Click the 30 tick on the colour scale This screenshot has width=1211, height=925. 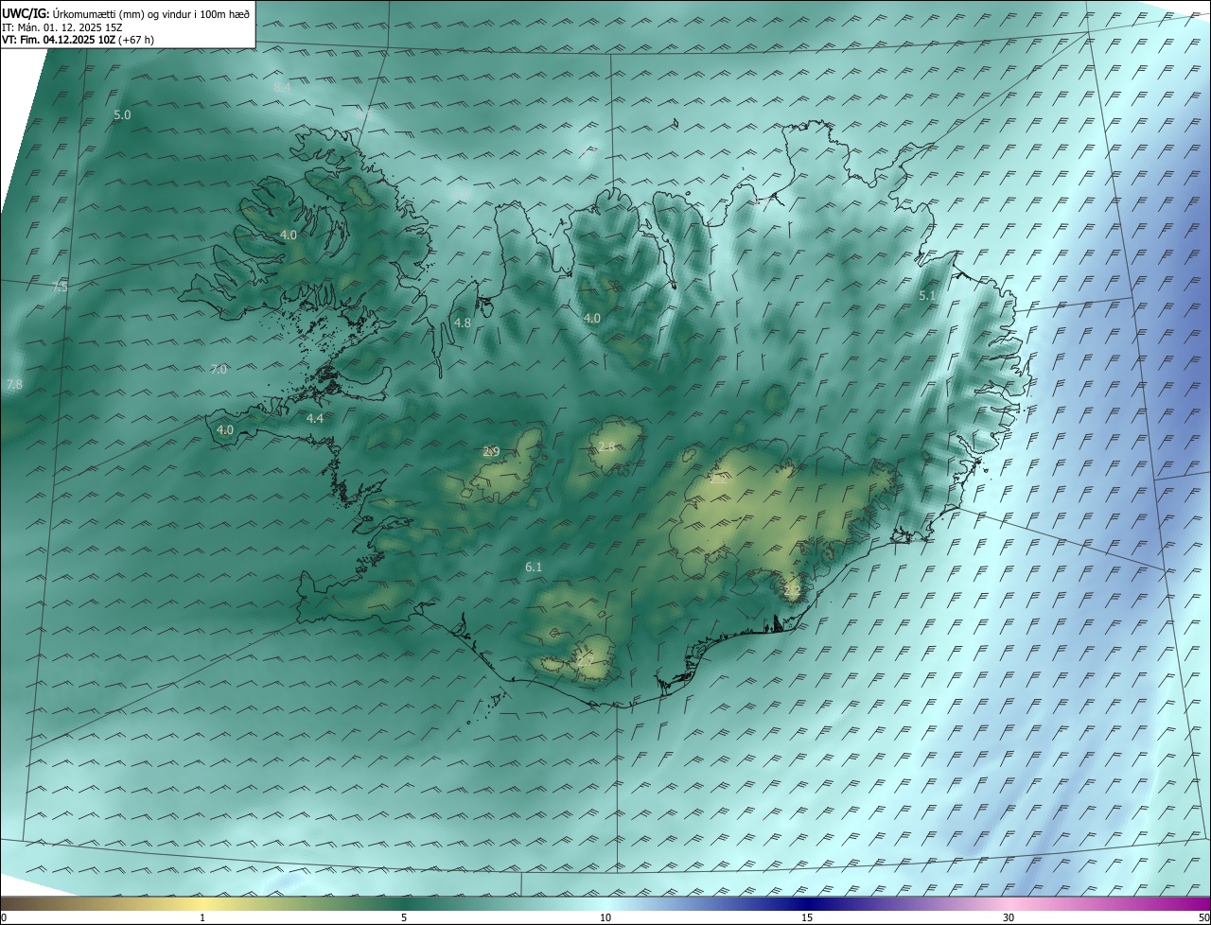1009,918
